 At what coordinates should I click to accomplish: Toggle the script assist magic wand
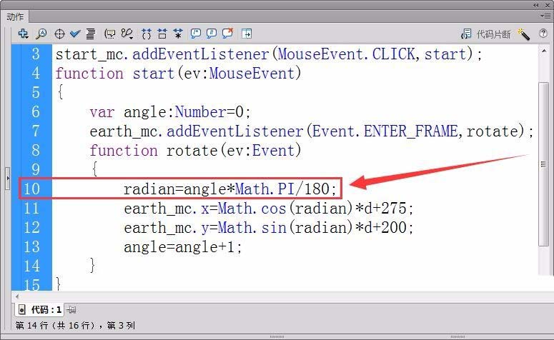pyautogui.click(x=523, y=34)
